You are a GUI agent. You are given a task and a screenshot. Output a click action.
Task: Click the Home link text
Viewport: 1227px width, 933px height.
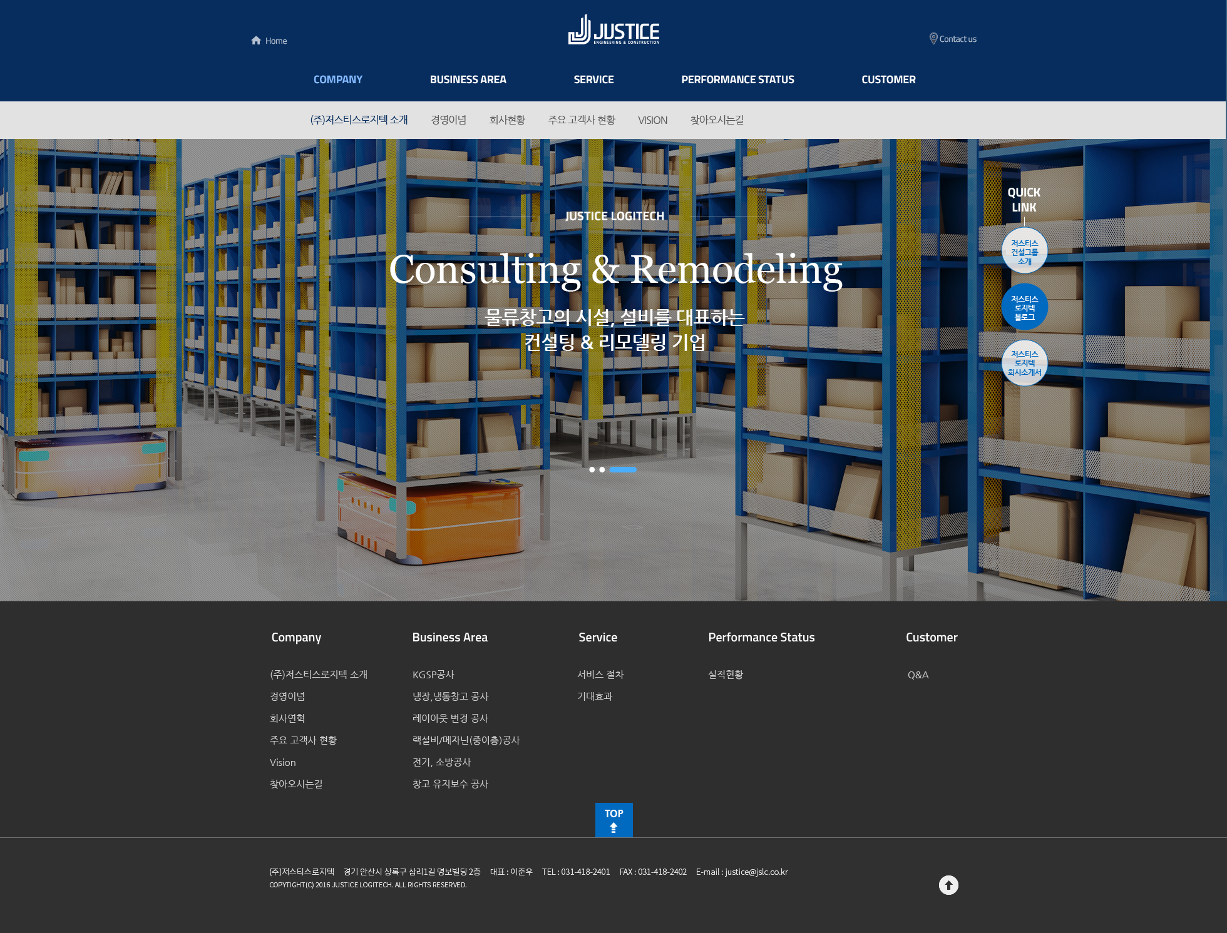(276, 41)
